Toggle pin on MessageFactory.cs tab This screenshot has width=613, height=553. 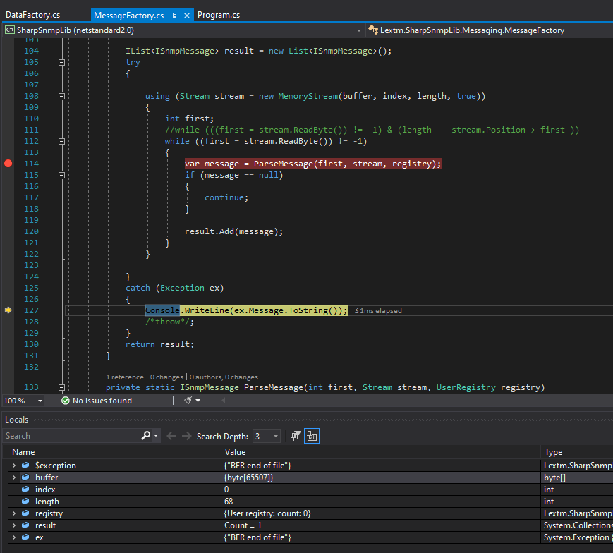pyautogui.click(x=174, y=15)
